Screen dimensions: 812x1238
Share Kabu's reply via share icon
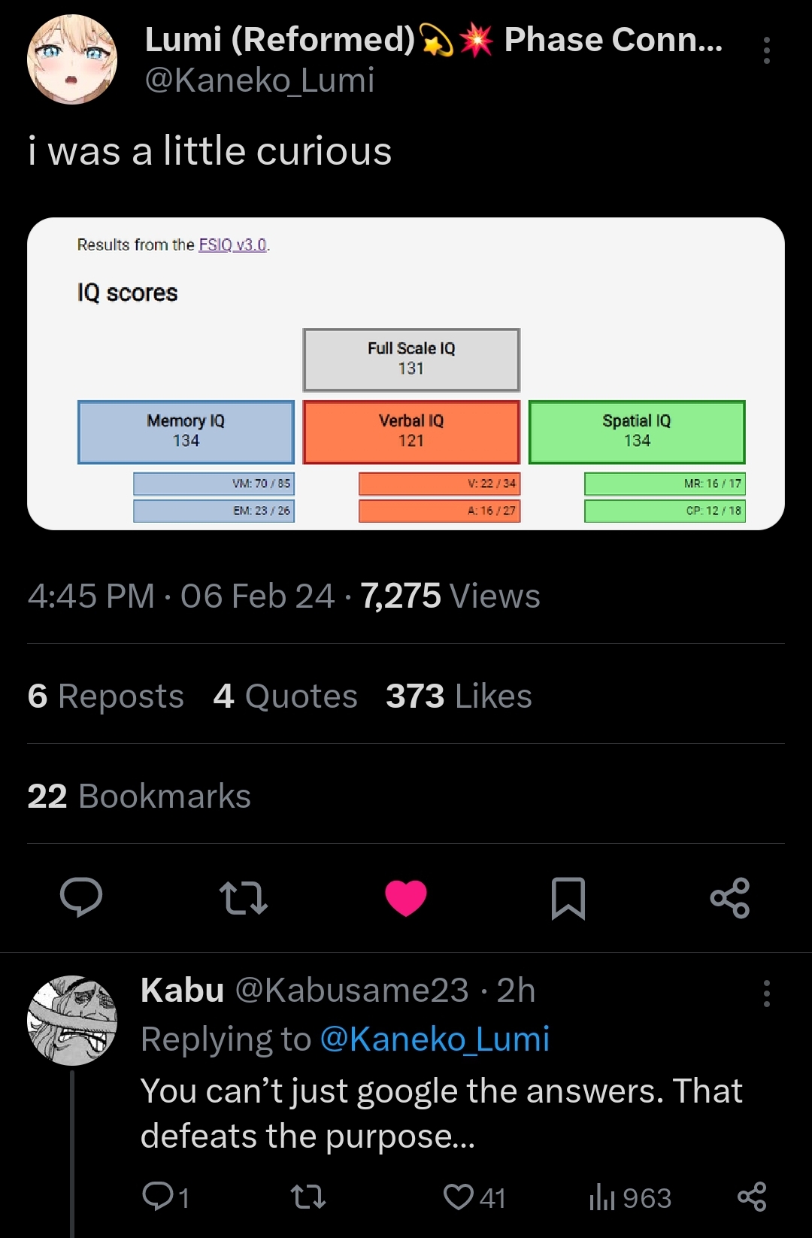point(752,1196)
